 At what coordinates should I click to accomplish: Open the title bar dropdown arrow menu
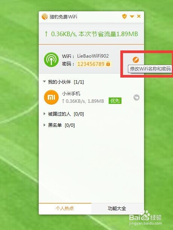[x=132, y=16]
